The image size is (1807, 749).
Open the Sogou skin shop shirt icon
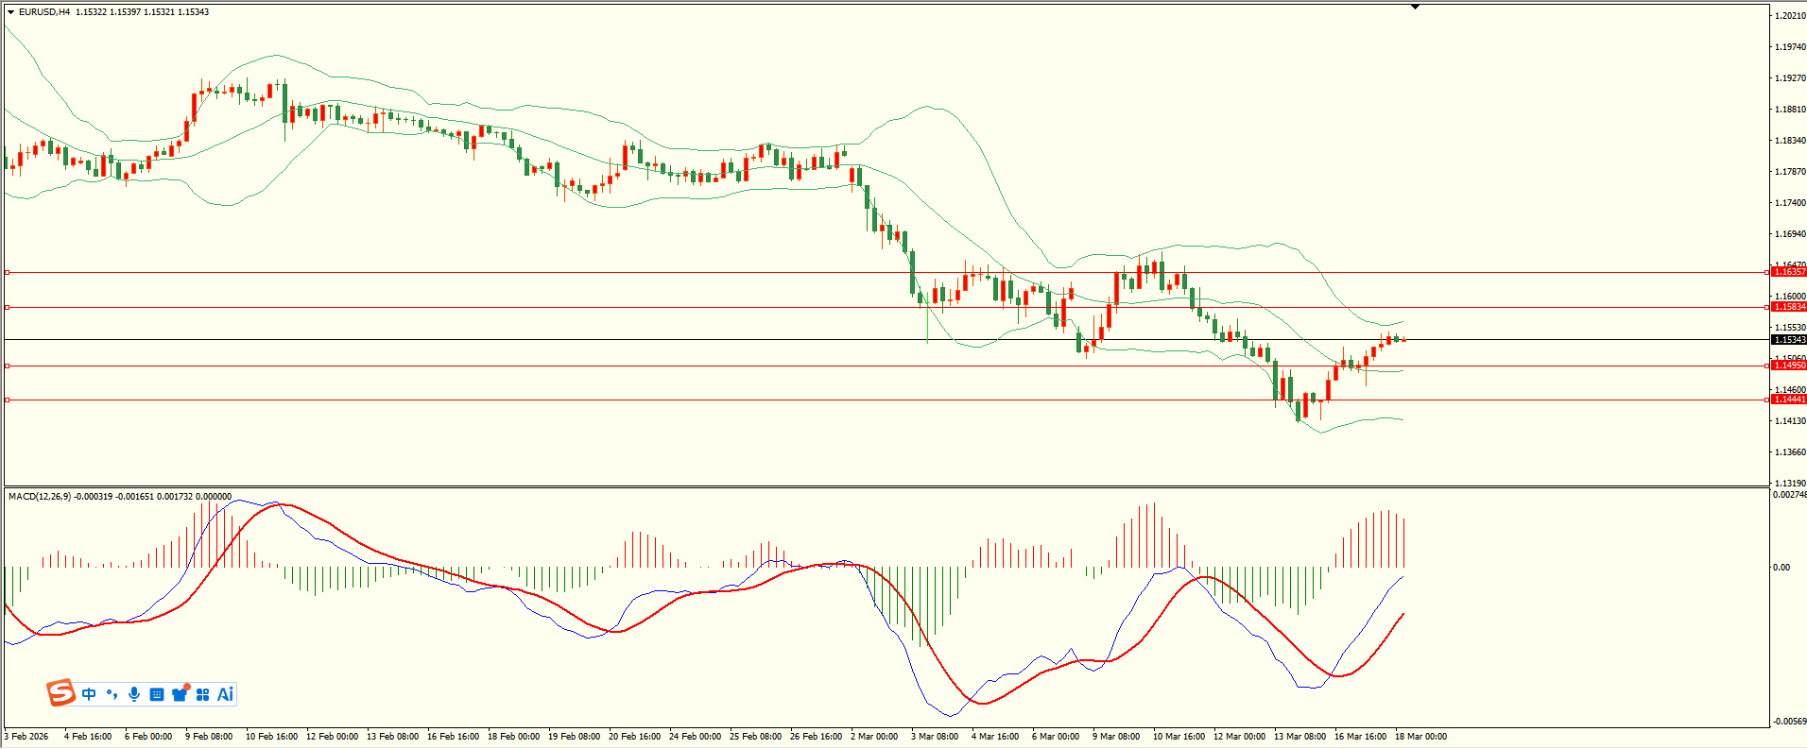(x=180, y=694)
